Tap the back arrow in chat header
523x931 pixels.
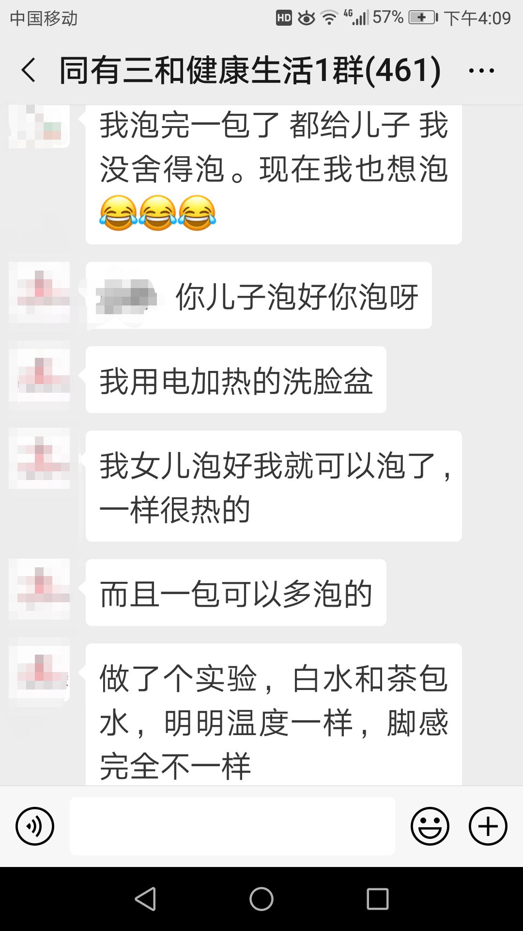coord(29,70)
